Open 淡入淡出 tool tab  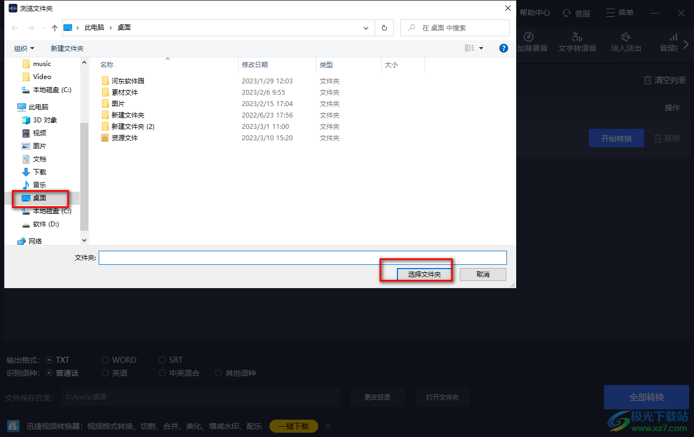point(626,42)
